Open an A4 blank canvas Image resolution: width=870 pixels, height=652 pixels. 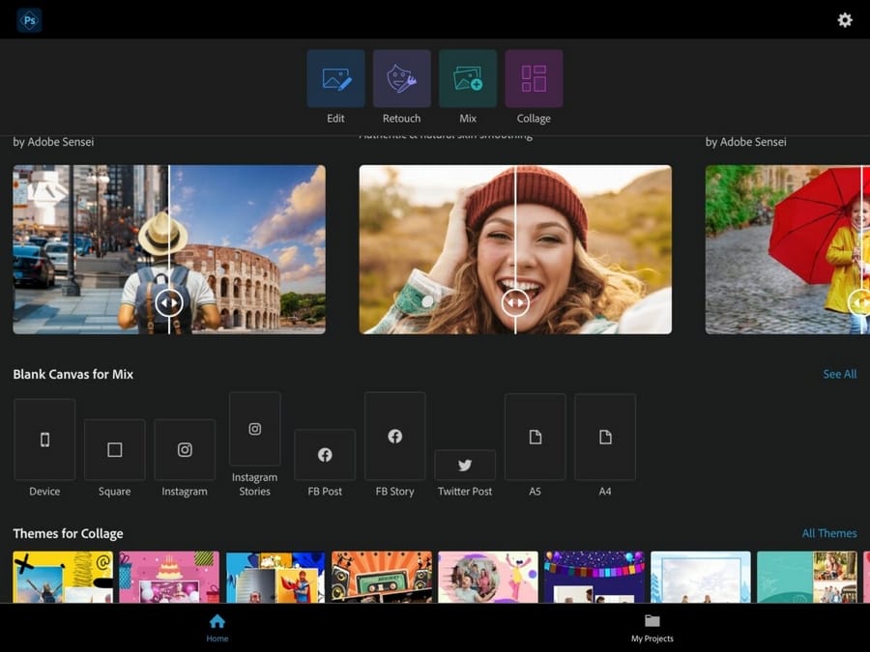click(605, 437)
